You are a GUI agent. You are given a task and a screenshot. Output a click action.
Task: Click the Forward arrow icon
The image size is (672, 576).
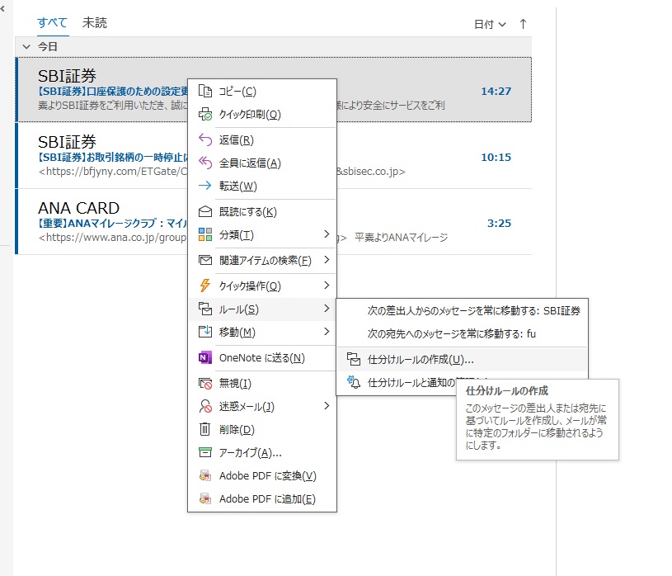click(205, 186)
